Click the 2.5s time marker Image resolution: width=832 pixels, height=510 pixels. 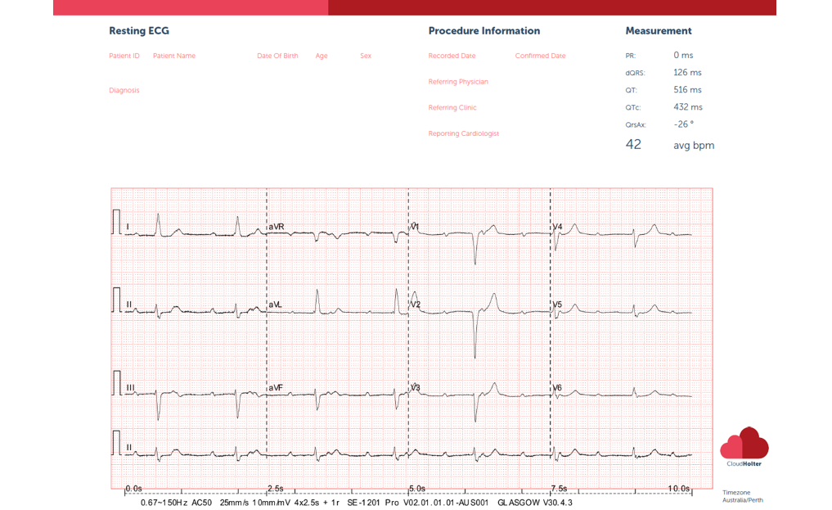point(276,488)
